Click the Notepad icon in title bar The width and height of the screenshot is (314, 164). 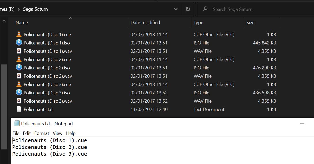pyautogui.click(x=17, y=123)
